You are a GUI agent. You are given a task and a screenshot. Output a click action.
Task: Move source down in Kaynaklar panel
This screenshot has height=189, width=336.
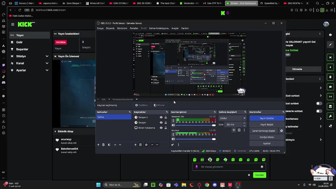click(x=157, y=145)
